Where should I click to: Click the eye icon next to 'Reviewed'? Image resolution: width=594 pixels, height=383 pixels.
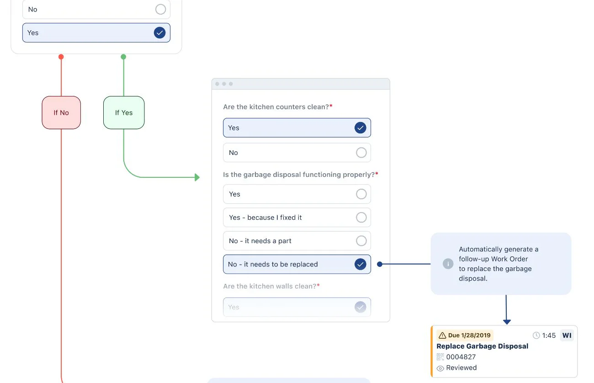point(440,368)
